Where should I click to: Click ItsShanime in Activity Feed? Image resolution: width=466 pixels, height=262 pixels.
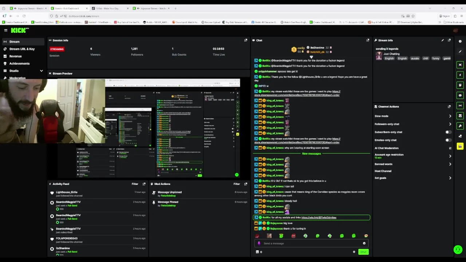coord(63,248)
